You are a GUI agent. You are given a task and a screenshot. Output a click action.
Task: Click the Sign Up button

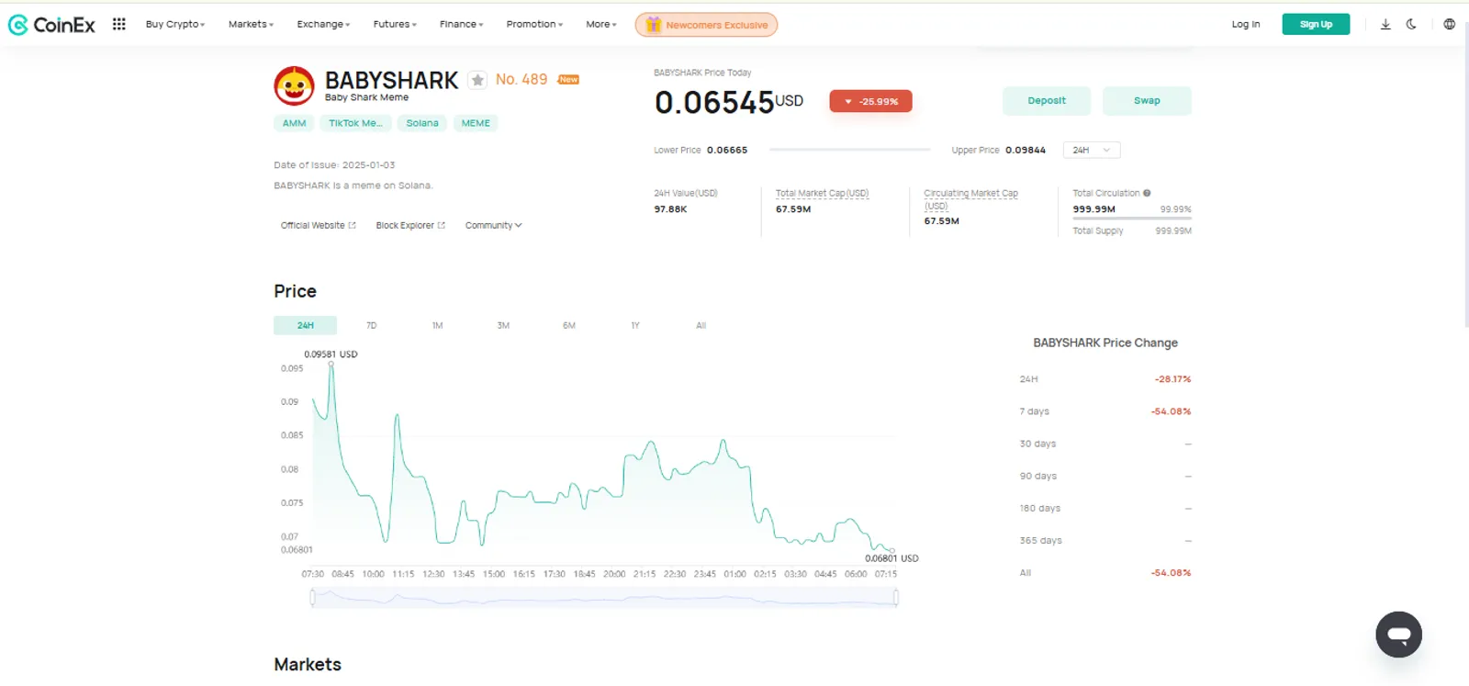[x=1316, y=24]
